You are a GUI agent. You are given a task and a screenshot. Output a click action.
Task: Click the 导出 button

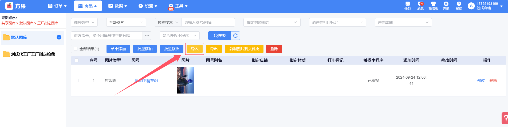[x=214, y=49]
